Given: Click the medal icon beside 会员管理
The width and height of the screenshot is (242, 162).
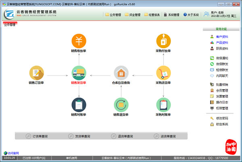Looking at the screenshot, I should (212, 90).
